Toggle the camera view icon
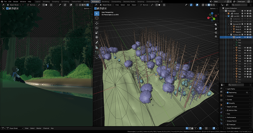This screenshot has height=133, width=253. [216, 32]
